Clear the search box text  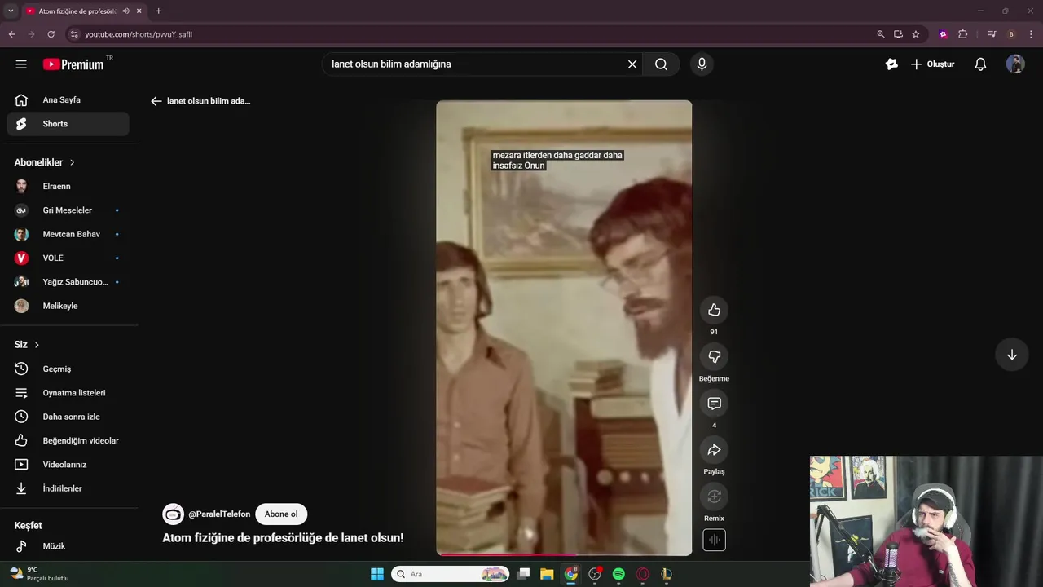(632, 64)
